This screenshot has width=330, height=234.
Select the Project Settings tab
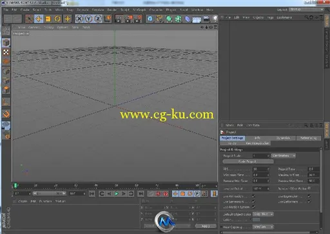pyautogui.click(x=232, y=138)
